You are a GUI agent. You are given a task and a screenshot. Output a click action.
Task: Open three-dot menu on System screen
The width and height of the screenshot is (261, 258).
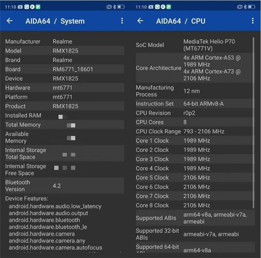[122, 21]
